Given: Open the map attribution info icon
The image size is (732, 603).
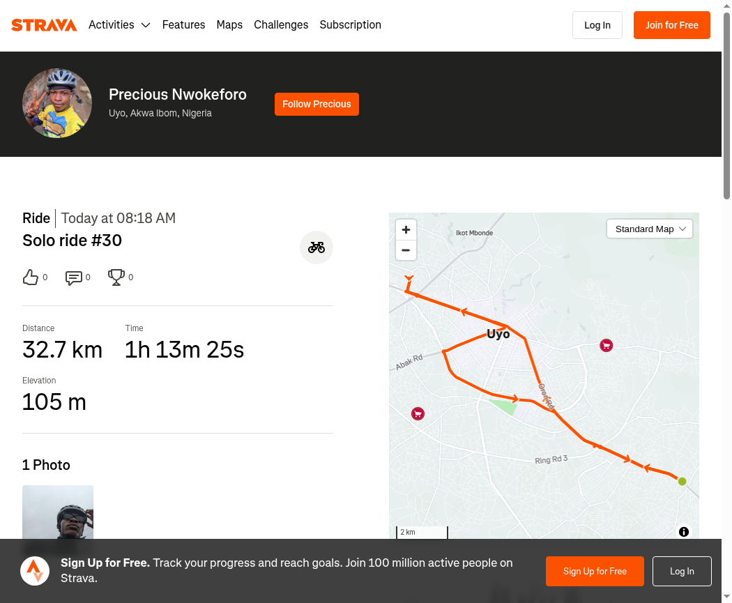Looking at the screenshot, I should point(683,532).
